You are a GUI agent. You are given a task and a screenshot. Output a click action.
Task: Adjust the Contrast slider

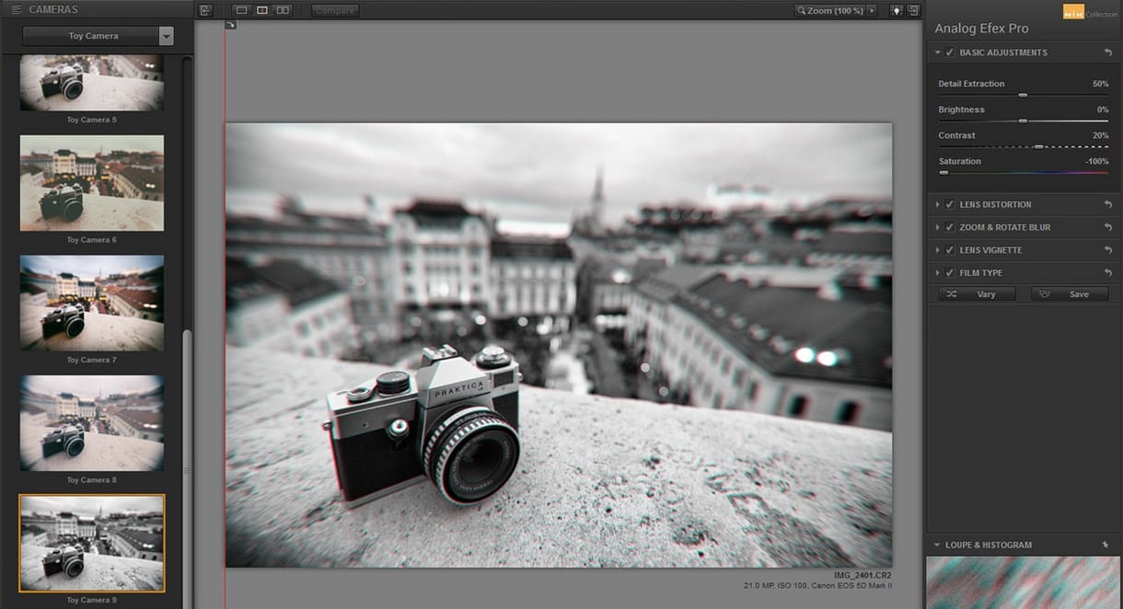1039,146
